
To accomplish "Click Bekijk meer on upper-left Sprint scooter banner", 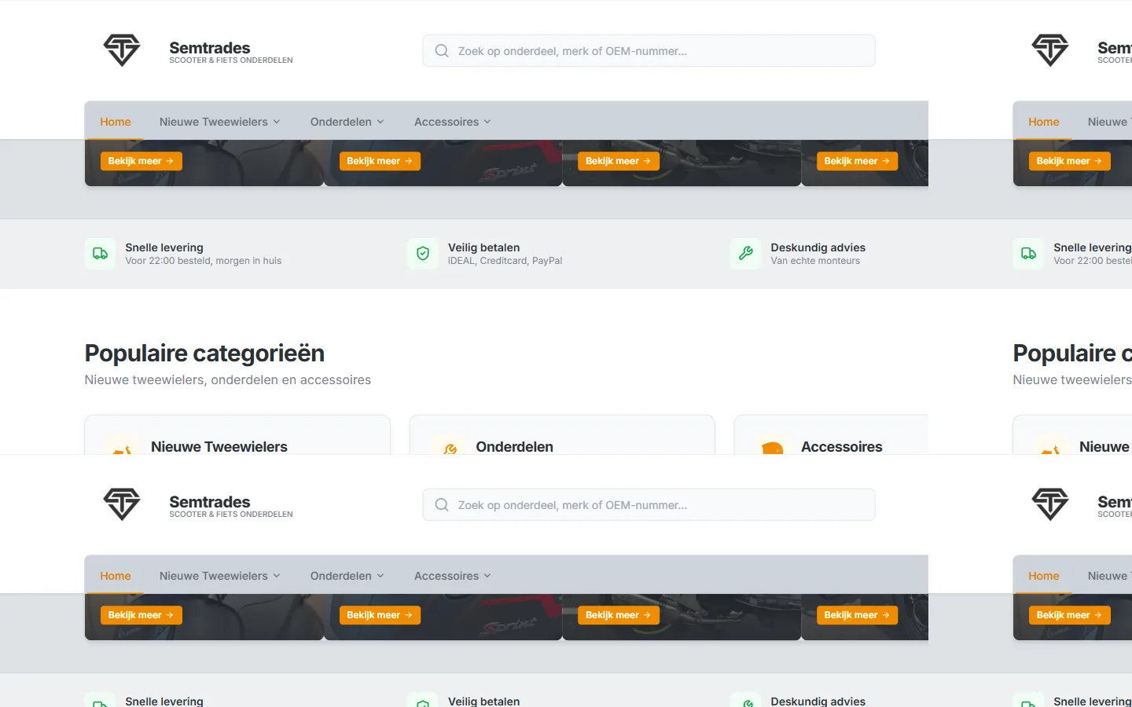I will point(380,161).
